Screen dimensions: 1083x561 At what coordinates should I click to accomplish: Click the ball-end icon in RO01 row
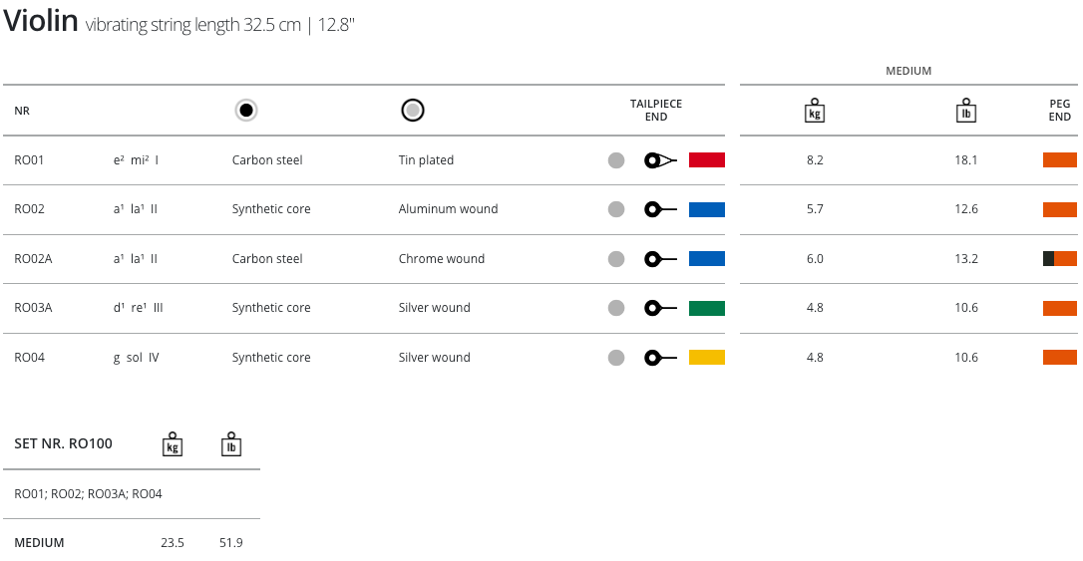(x=661, y=160)
